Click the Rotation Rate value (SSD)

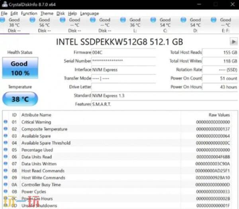tap(220, 70)
